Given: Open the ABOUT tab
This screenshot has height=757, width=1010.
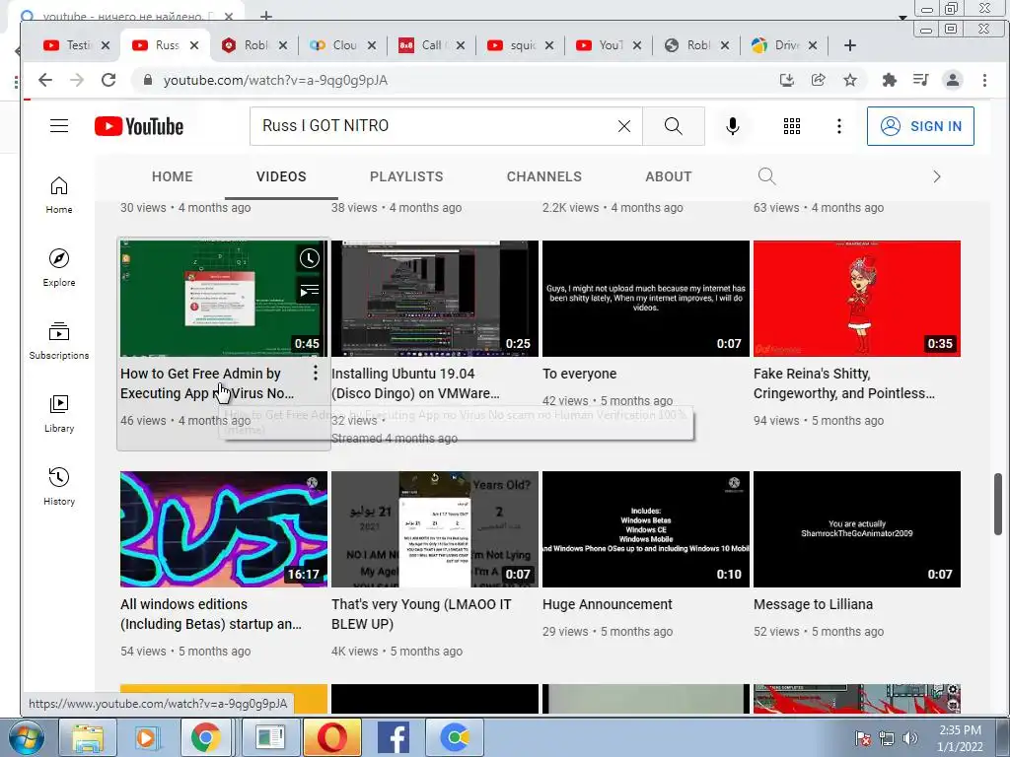Looking at the screenshot, I should 669,176.
